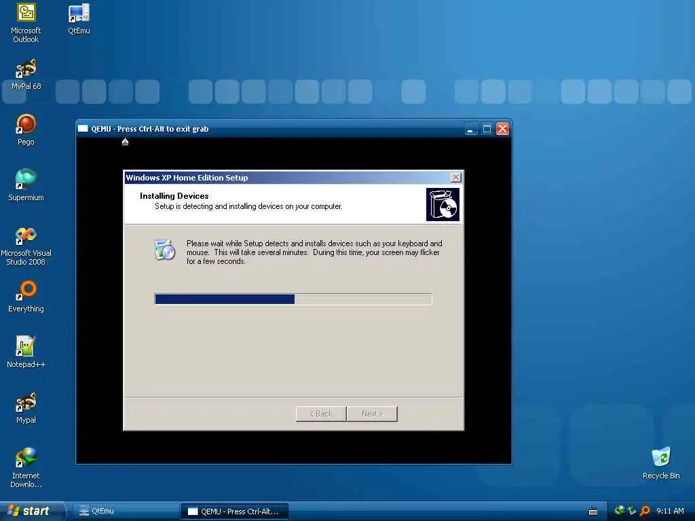The height and width of the screenshot is (521, 695).
Task: Select the Internet Download Manager shortcut
Action: point(26,468)
